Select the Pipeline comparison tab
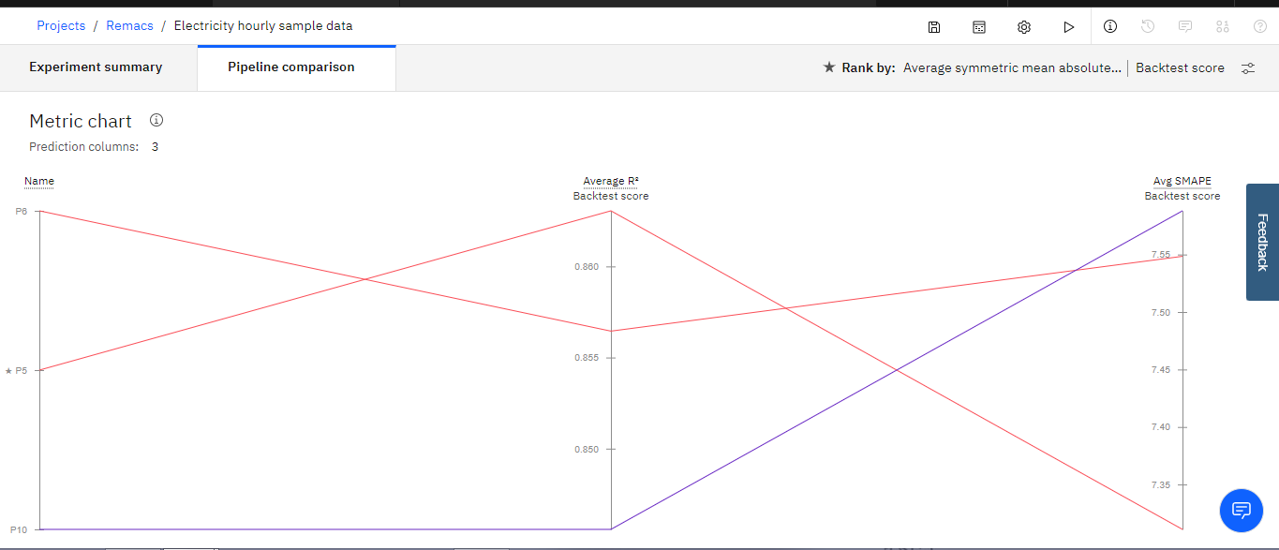The width and height of the screenshot is (1279, 550). [296, 67]
